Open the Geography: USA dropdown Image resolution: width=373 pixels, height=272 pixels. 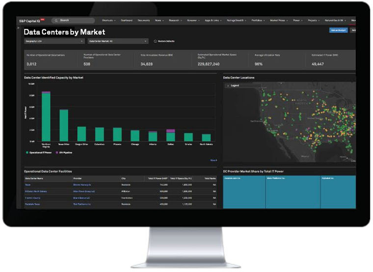(x=54, y=41)
